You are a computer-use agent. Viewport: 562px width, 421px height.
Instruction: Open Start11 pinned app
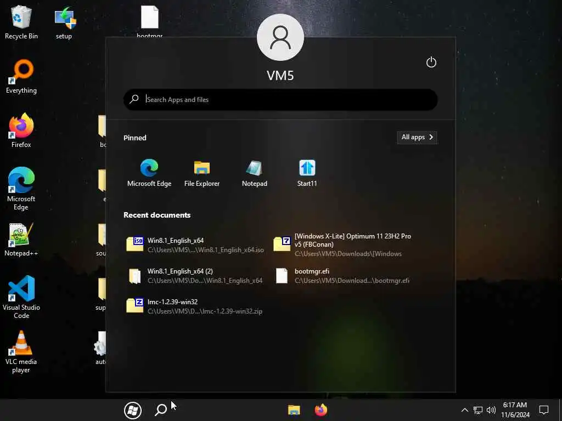[x=307, y=173]
